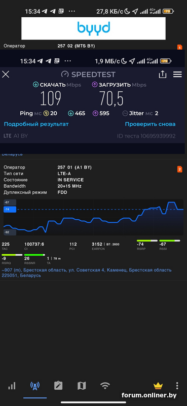Screen dimensions: 187x406
Task: Tap the Speedtest share icon
Action: coord(162,74)
